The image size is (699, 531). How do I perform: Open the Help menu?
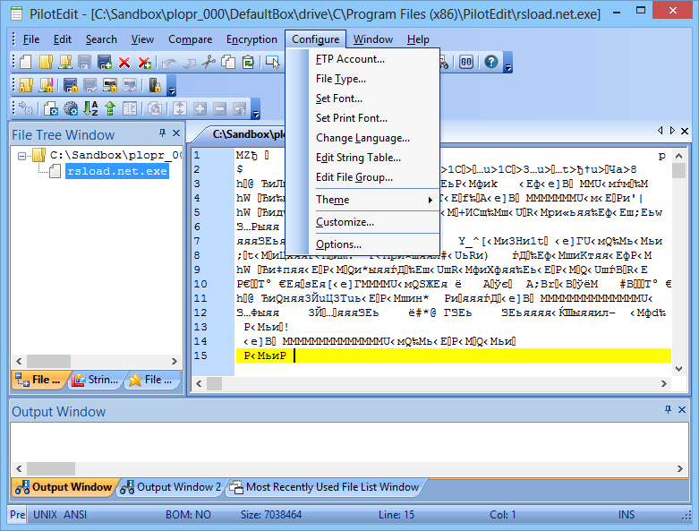point(418,39)
